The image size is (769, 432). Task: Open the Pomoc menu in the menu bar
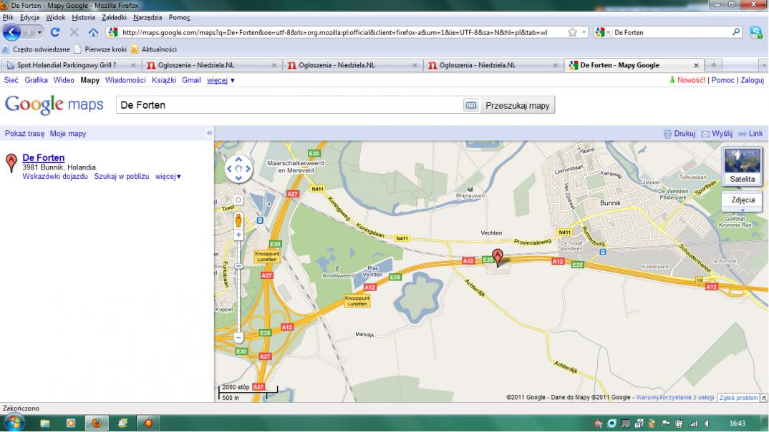(x=180, y=17)
